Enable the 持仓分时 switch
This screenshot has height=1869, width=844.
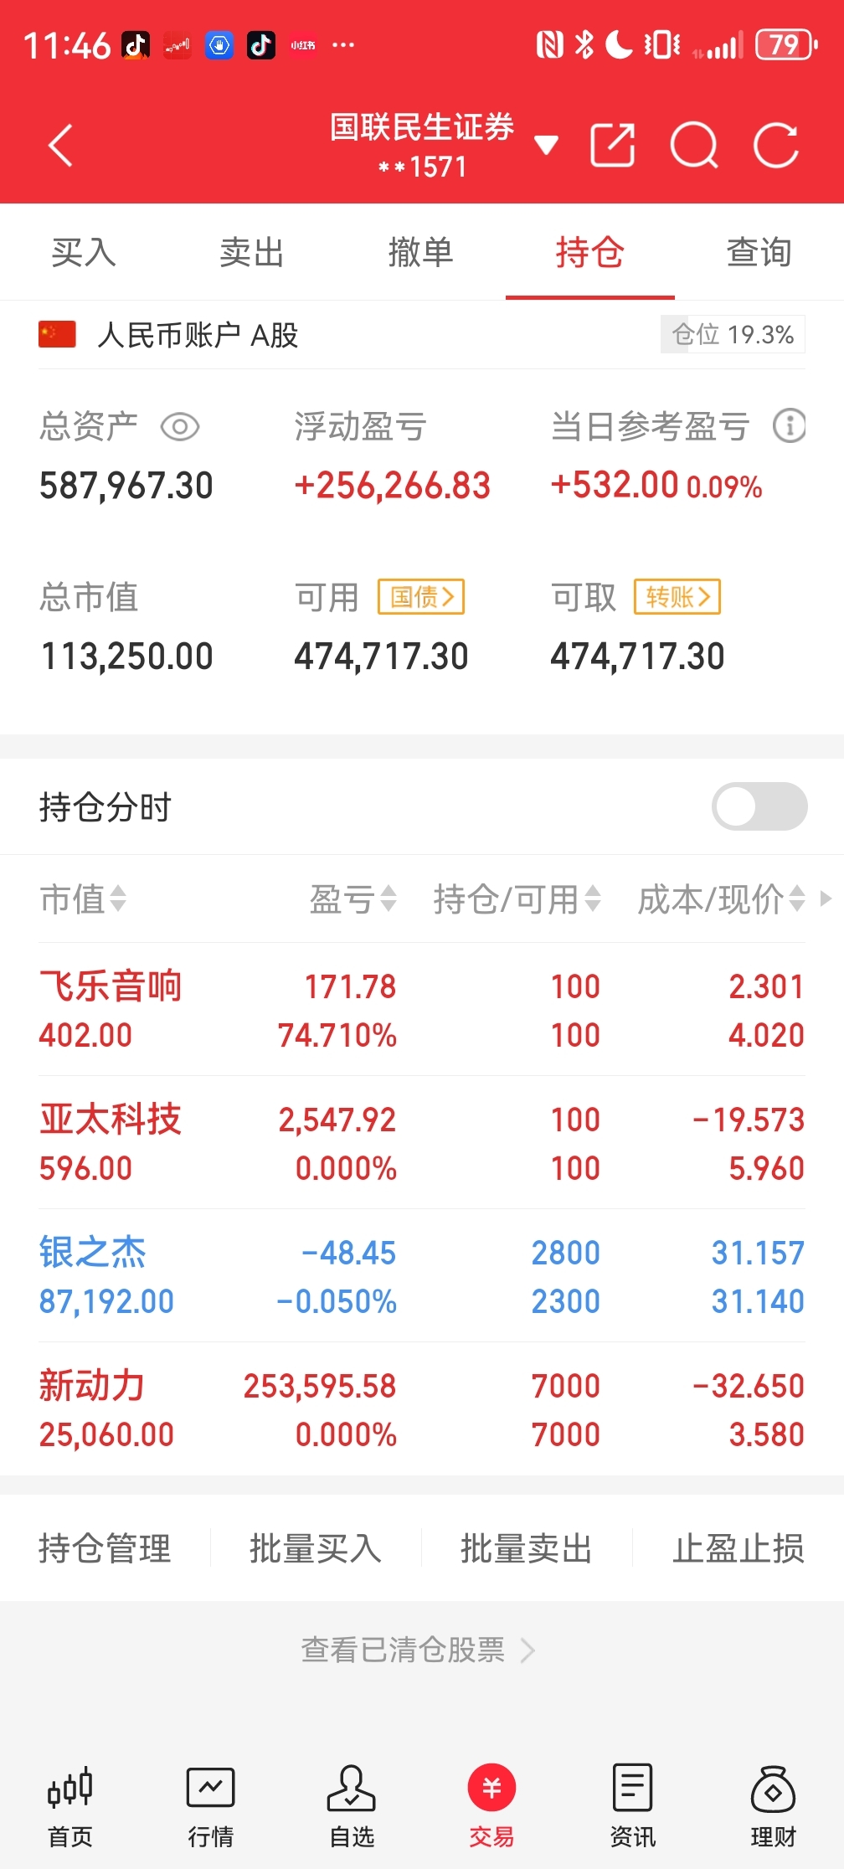point(759,806)
